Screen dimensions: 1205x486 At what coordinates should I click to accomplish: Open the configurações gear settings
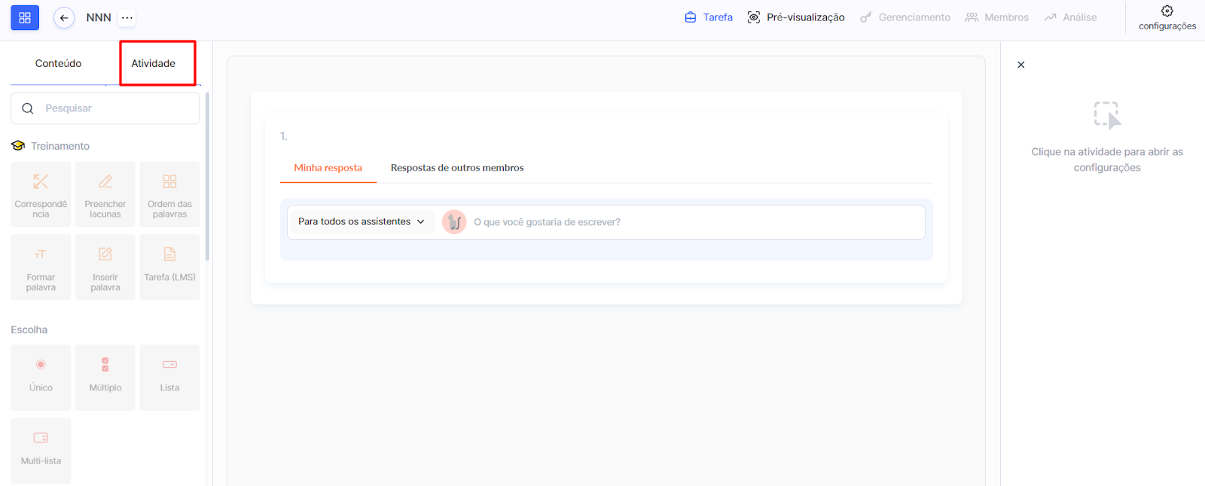(x=1167, y=17)
